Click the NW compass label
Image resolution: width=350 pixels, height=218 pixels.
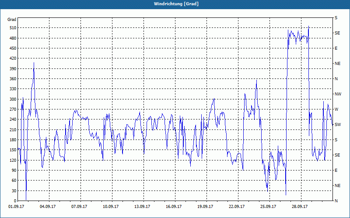(x=338, y=94)
